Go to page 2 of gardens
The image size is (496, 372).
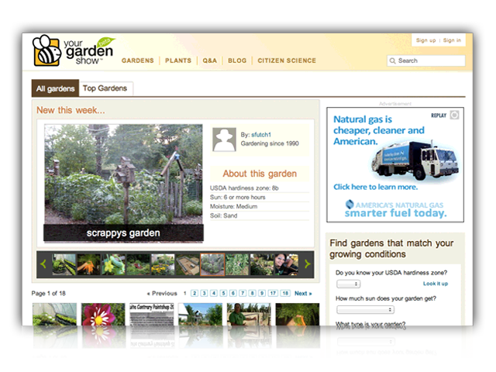point(195,293)
